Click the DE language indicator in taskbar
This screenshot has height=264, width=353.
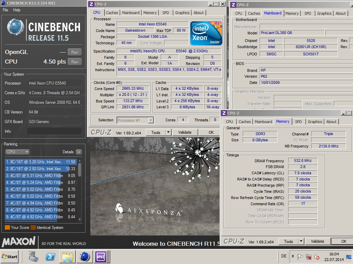tap(284, 256)
